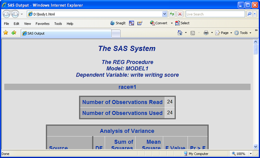The image size is (260, 158).
Task: Expand the address bar history dropdown
Action: 165,14
